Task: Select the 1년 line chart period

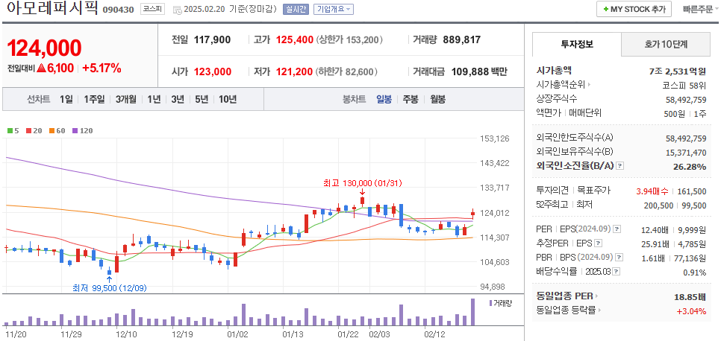Action: point(154,99)
